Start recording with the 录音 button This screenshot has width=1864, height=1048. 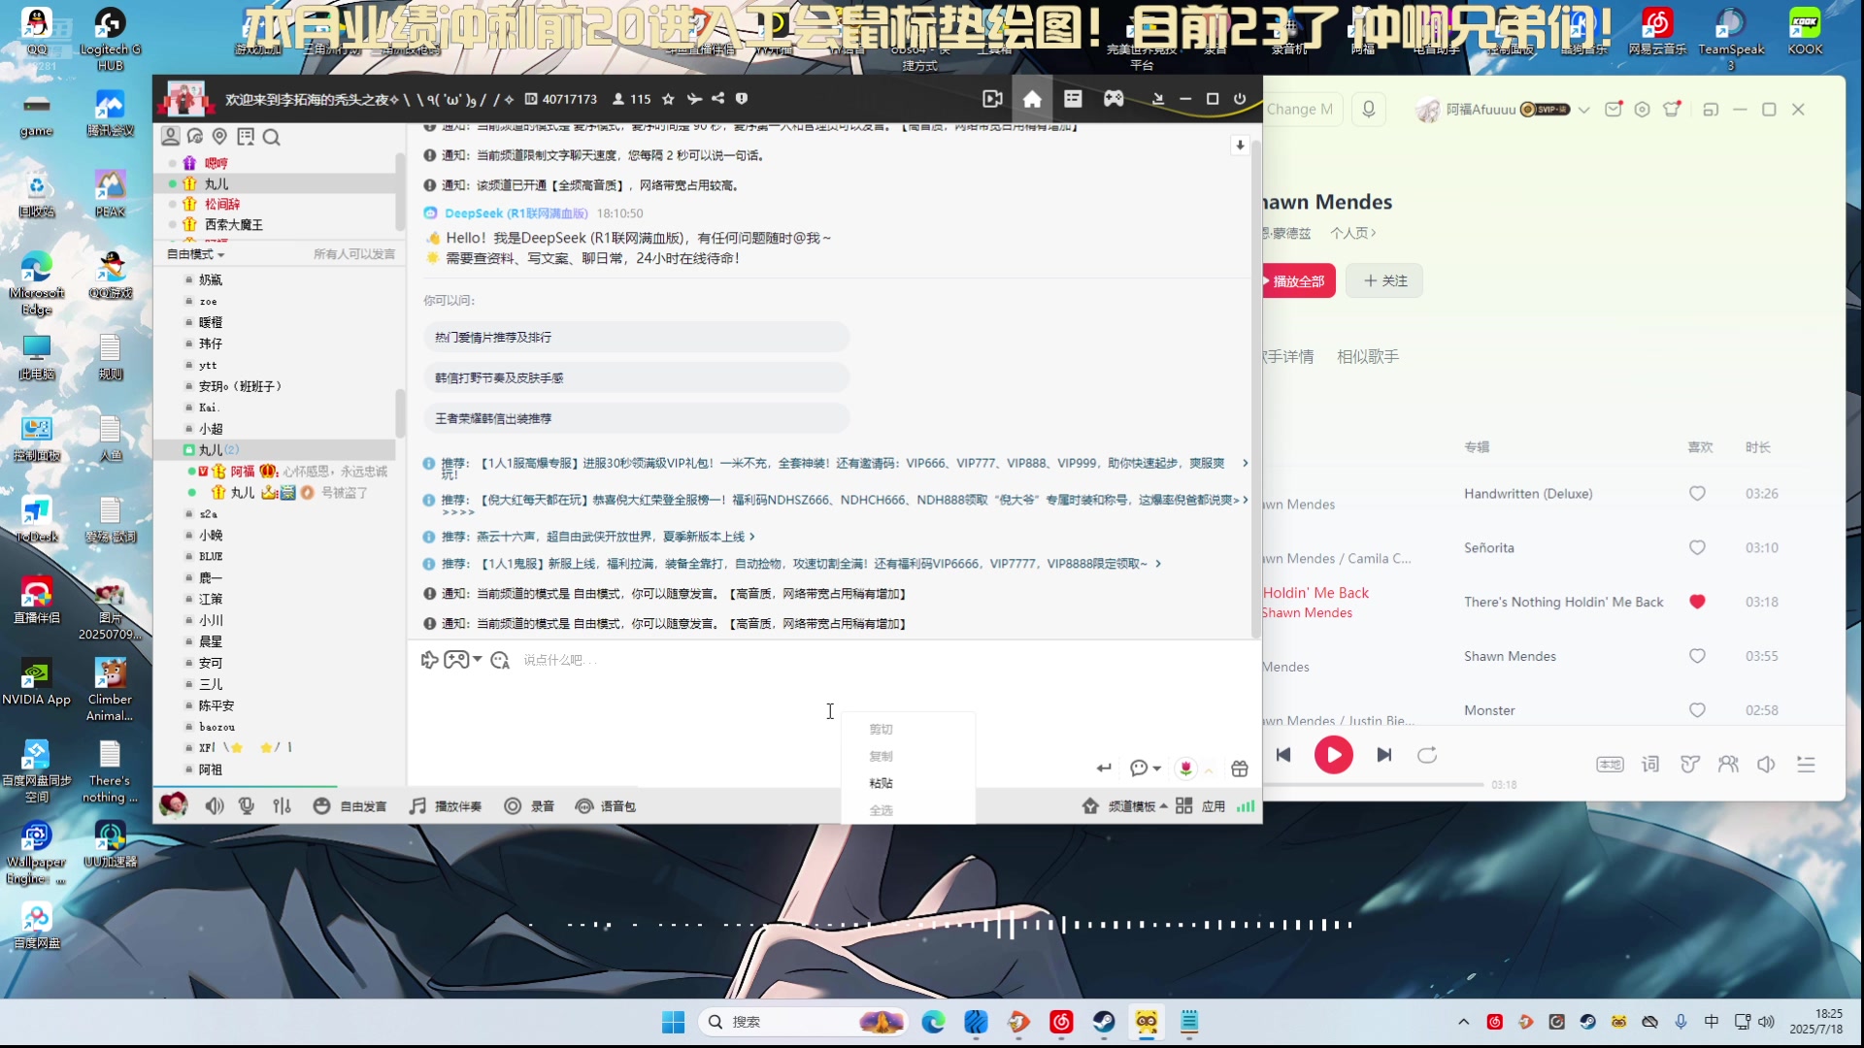coord(529,806)
